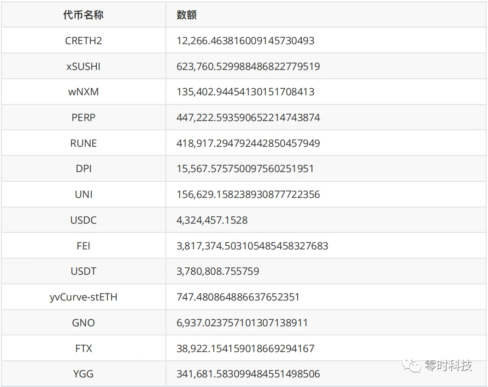Select the YGG token name cell

point(83,374)
